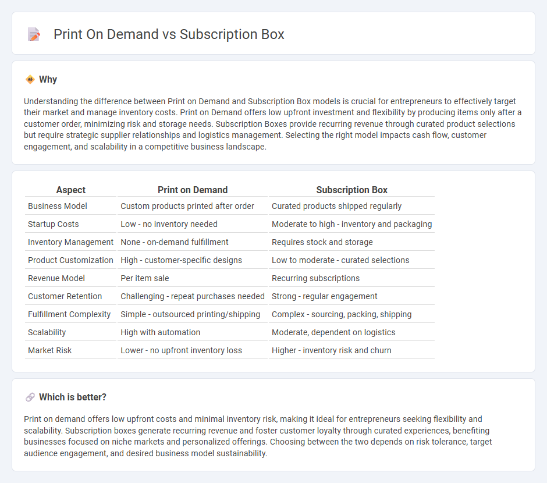Image resolution: width=547 pixels, height=483 pixels.
Task: Select the Customer Retention row label
Action: pyautogui.click(x=65, y=296)
